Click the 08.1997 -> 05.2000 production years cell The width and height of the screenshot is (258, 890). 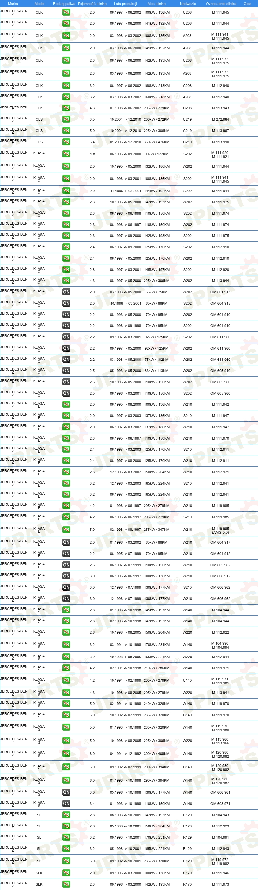[125, 281]
